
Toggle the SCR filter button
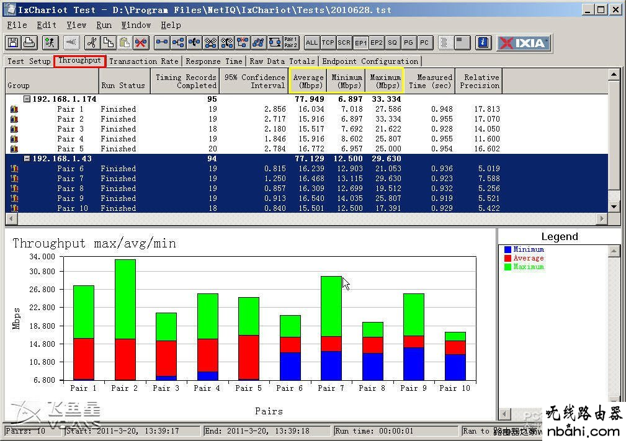tap(344, 42)
